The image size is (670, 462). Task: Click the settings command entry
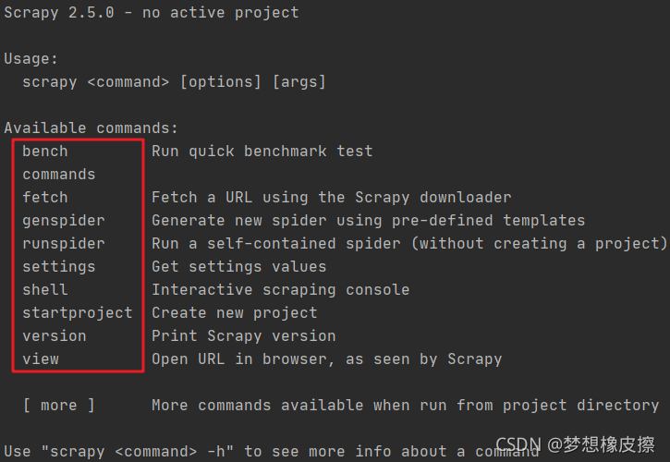[59, 266]
